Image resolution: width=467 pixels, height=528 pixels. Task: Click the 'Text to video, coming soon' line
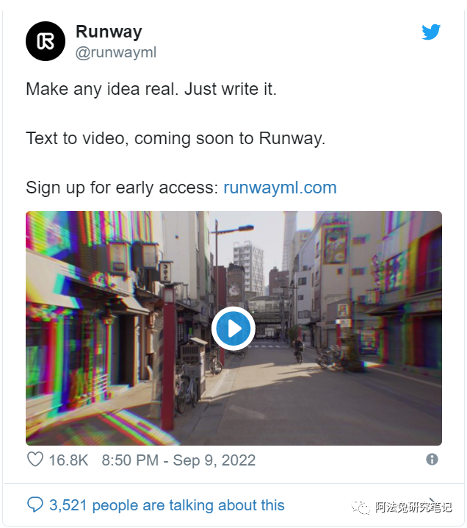175,138
